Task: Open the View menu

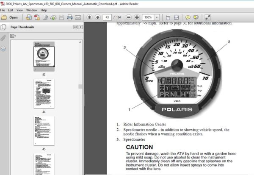Action: click(x=19, y=10)
